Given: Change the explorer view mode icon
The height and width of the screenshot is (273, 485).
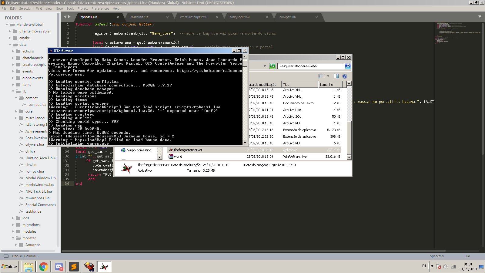Looking at the screenshot, I should 321,76.
